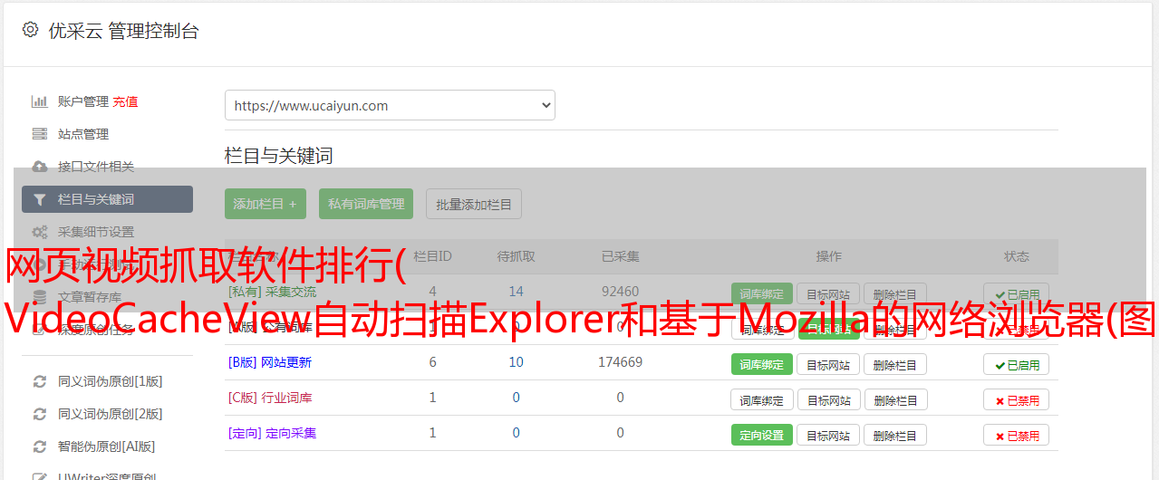Image resolution: width=1159 pixels, height=480 pixels.
Task: Click the 状态 column header
Action: point(1016,256)
